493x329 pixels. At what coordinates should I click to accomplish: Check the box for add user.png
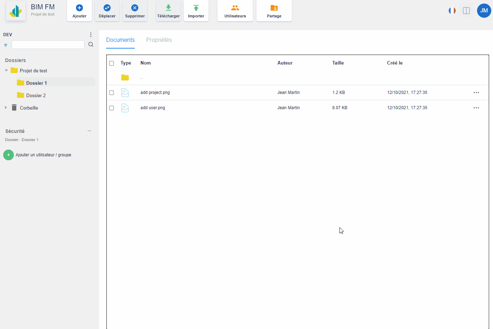point(112,108)
